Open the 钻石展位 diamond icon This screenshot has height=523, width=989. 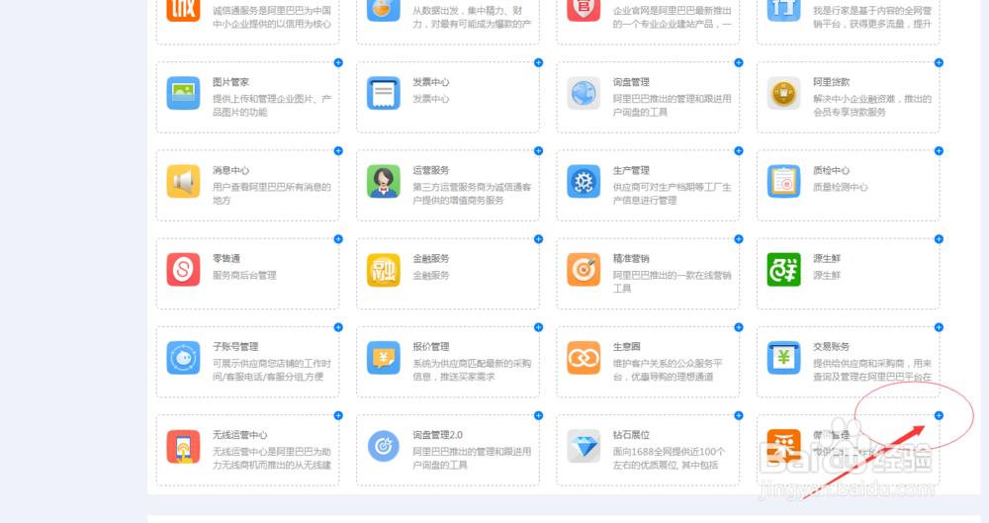(x=584, y=446)
